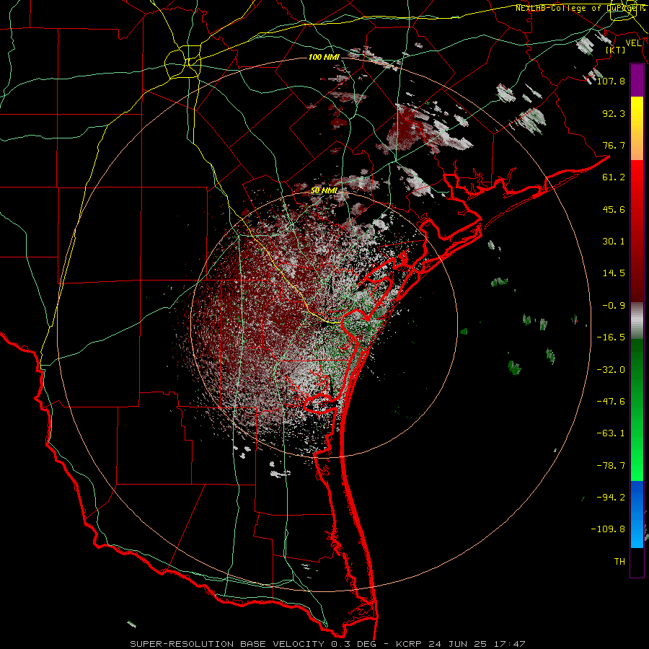This screenshot has width=649, height=649.
Task: Click the VEL legend title
Action: [x=633, y=43]
